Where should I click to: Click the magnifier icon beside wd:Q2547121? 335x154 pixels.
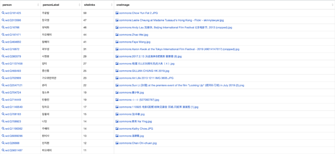(3, 85)
